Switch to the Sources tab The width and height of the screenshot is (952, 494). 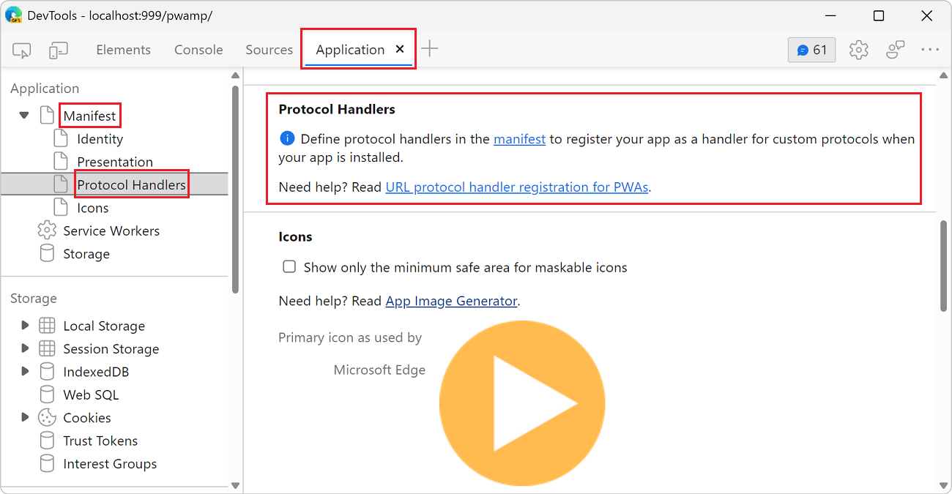pos(269,50)
